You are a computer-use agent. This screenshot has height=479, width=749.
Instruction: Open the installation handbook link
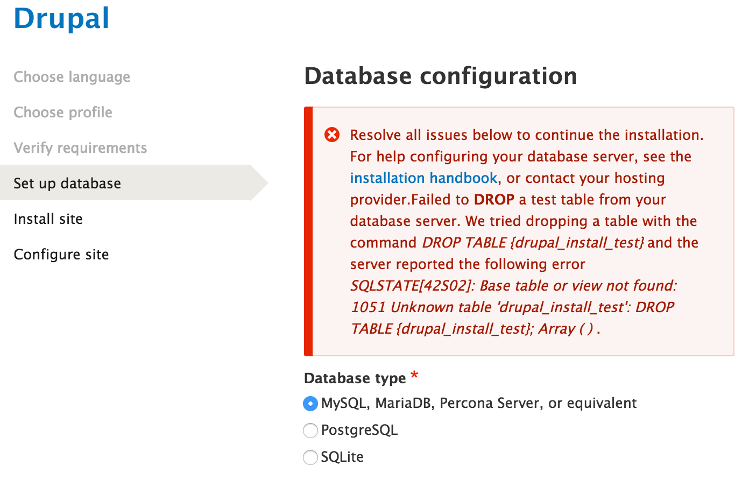pyautogui.click(x=423, y=178)
